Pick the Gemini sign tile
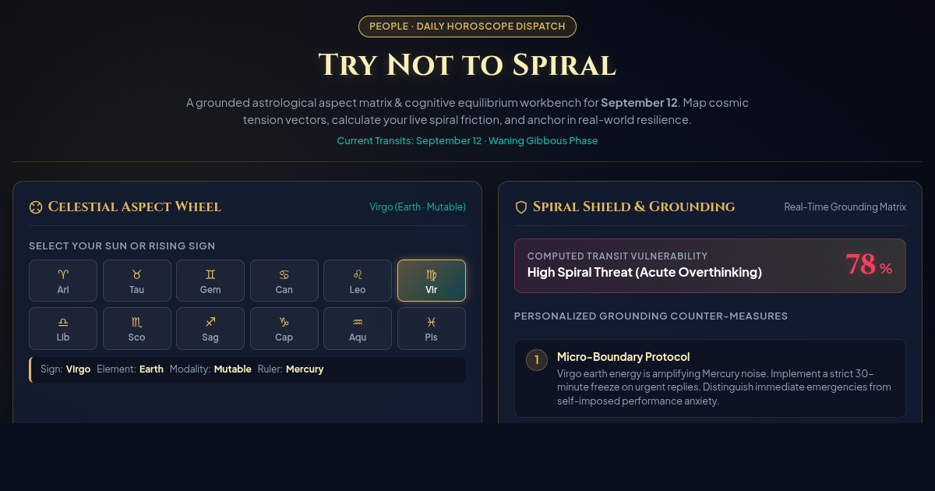This screenshot has width=935, height=491. click(210, 281)
